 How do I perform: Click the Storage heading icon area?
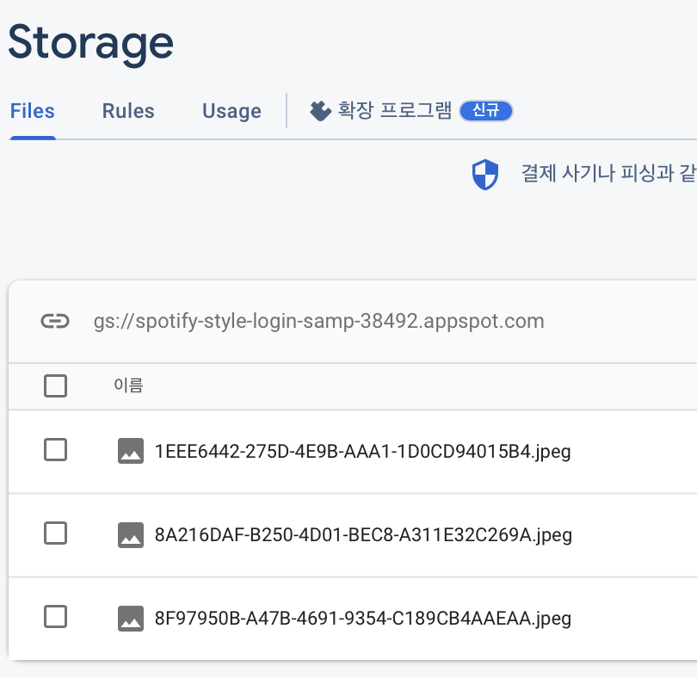point(90,43)
